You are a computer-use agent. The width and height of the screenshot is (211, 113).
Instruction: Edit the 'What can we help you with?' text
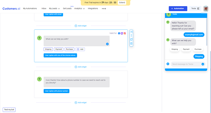pyautogui.click(x=77, y=41)
